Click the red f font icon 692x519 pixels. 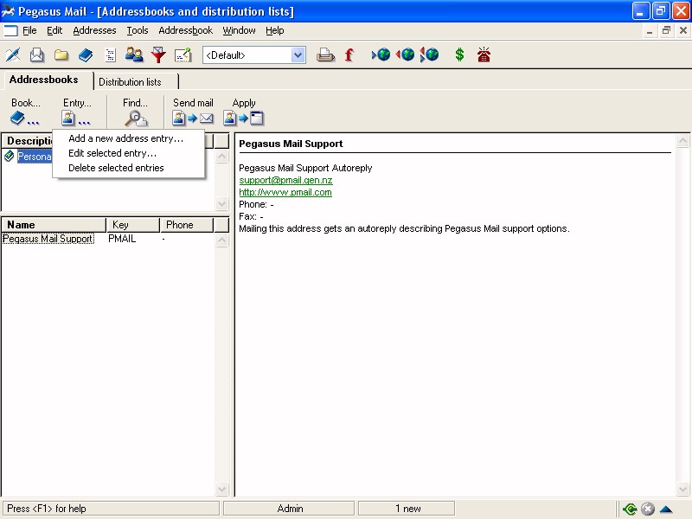(x=349, y=54)
